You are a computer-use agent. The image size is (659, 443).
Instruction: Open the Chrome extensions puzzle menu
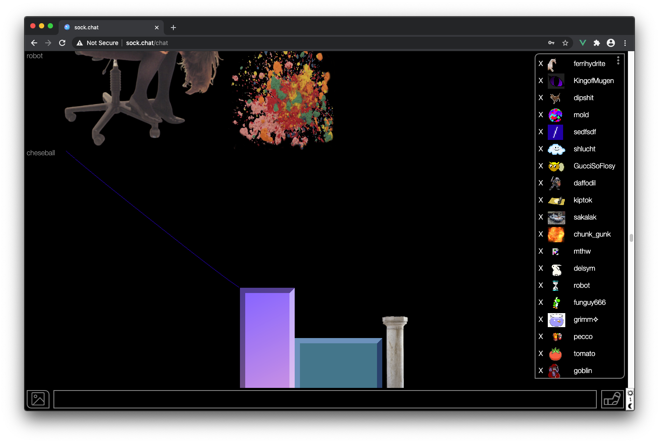coord(596,43)
